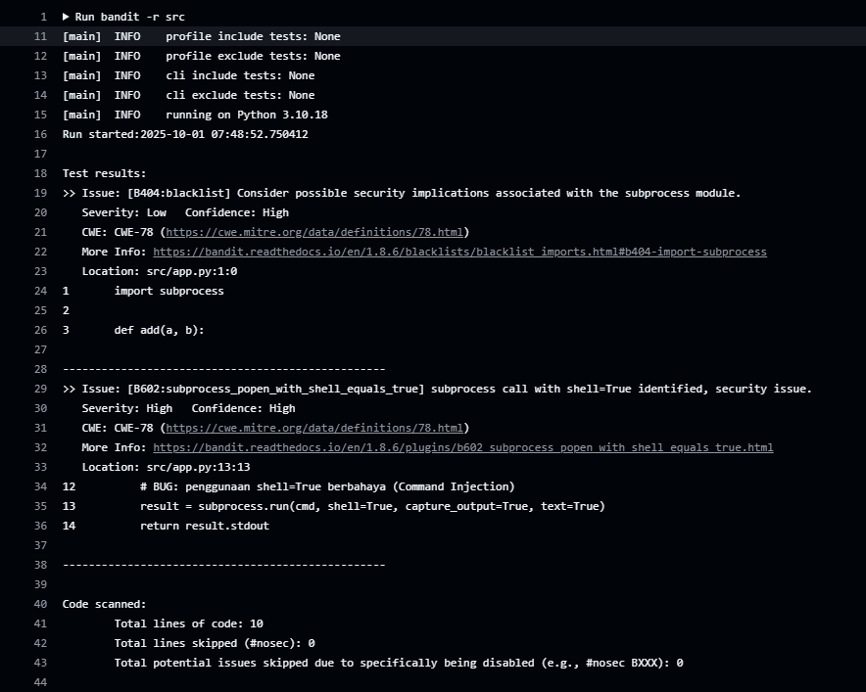The height and width of the screenshot is (692, 866).
Task: Open the CWE-78 link under the B404 issue
Action: [314, 232]
